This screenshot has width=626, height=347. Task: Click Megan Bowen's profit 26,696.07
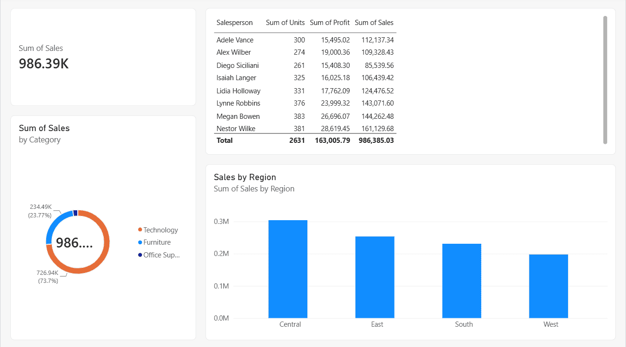pyautogui.click(x=336, y=116)
